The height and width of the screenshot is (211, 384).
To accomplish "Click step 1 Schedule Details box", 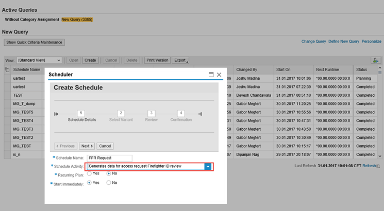I will click(81, 113).
